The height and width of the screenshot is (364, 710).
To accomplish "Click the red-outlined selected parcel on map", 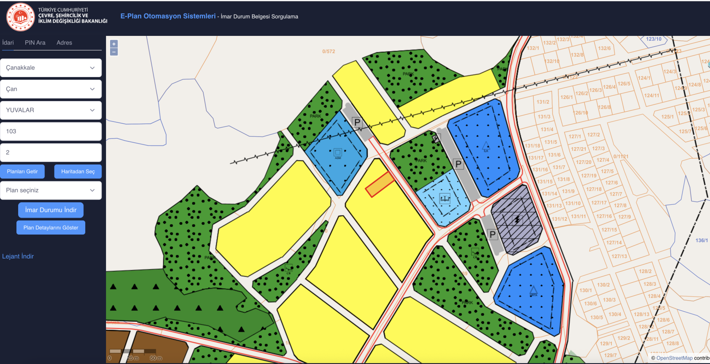I will [x=380, y=184].
